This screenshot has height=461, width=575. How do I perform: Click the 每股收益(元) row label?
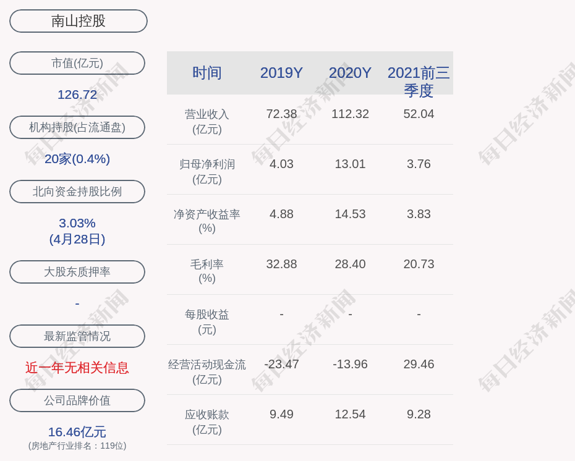[x=207, y=322]
